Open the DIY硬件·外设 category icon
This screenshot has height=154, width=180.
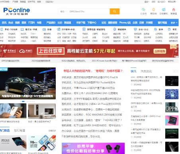tap(59, 29)
